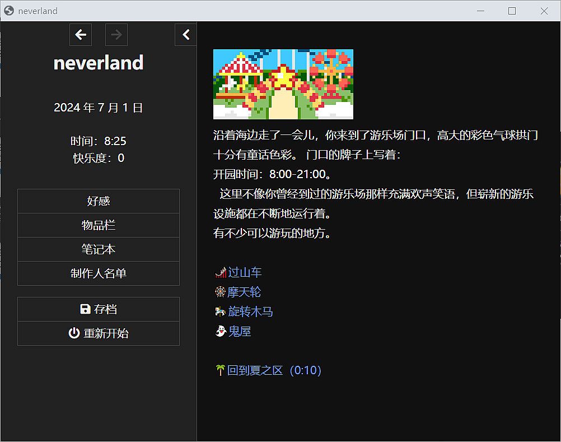
Task: Click the palm tree emoji icon
Action: coord(221,370)
